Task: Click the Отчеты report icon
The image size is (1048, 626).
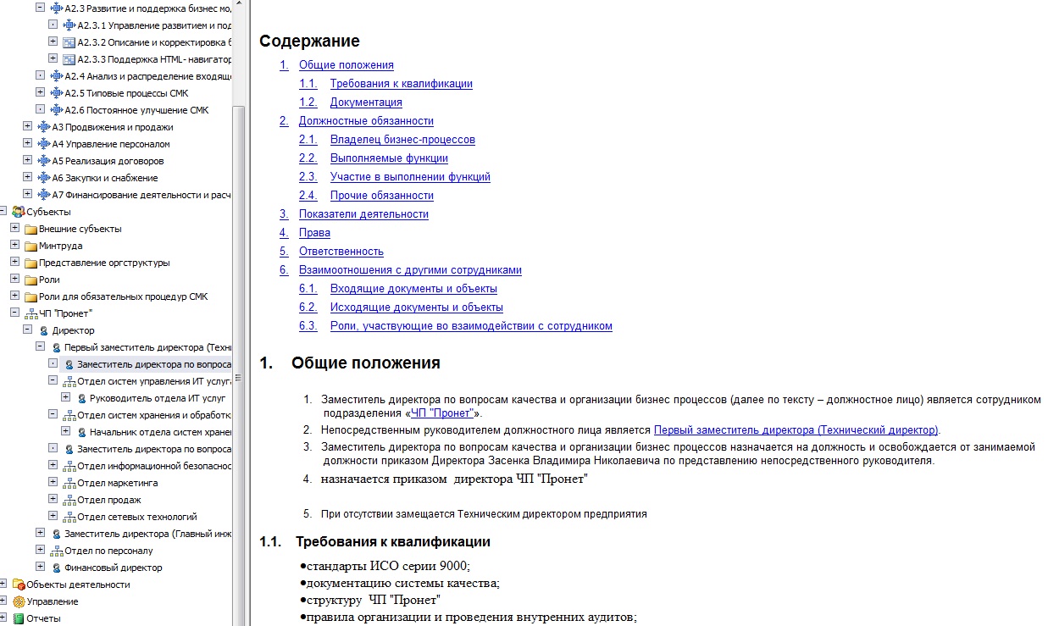Action: [18, 618]
